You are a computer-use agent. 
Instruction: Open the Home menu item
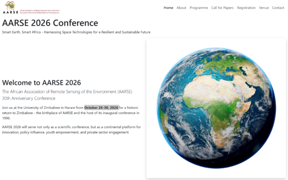tap(168, 8)
